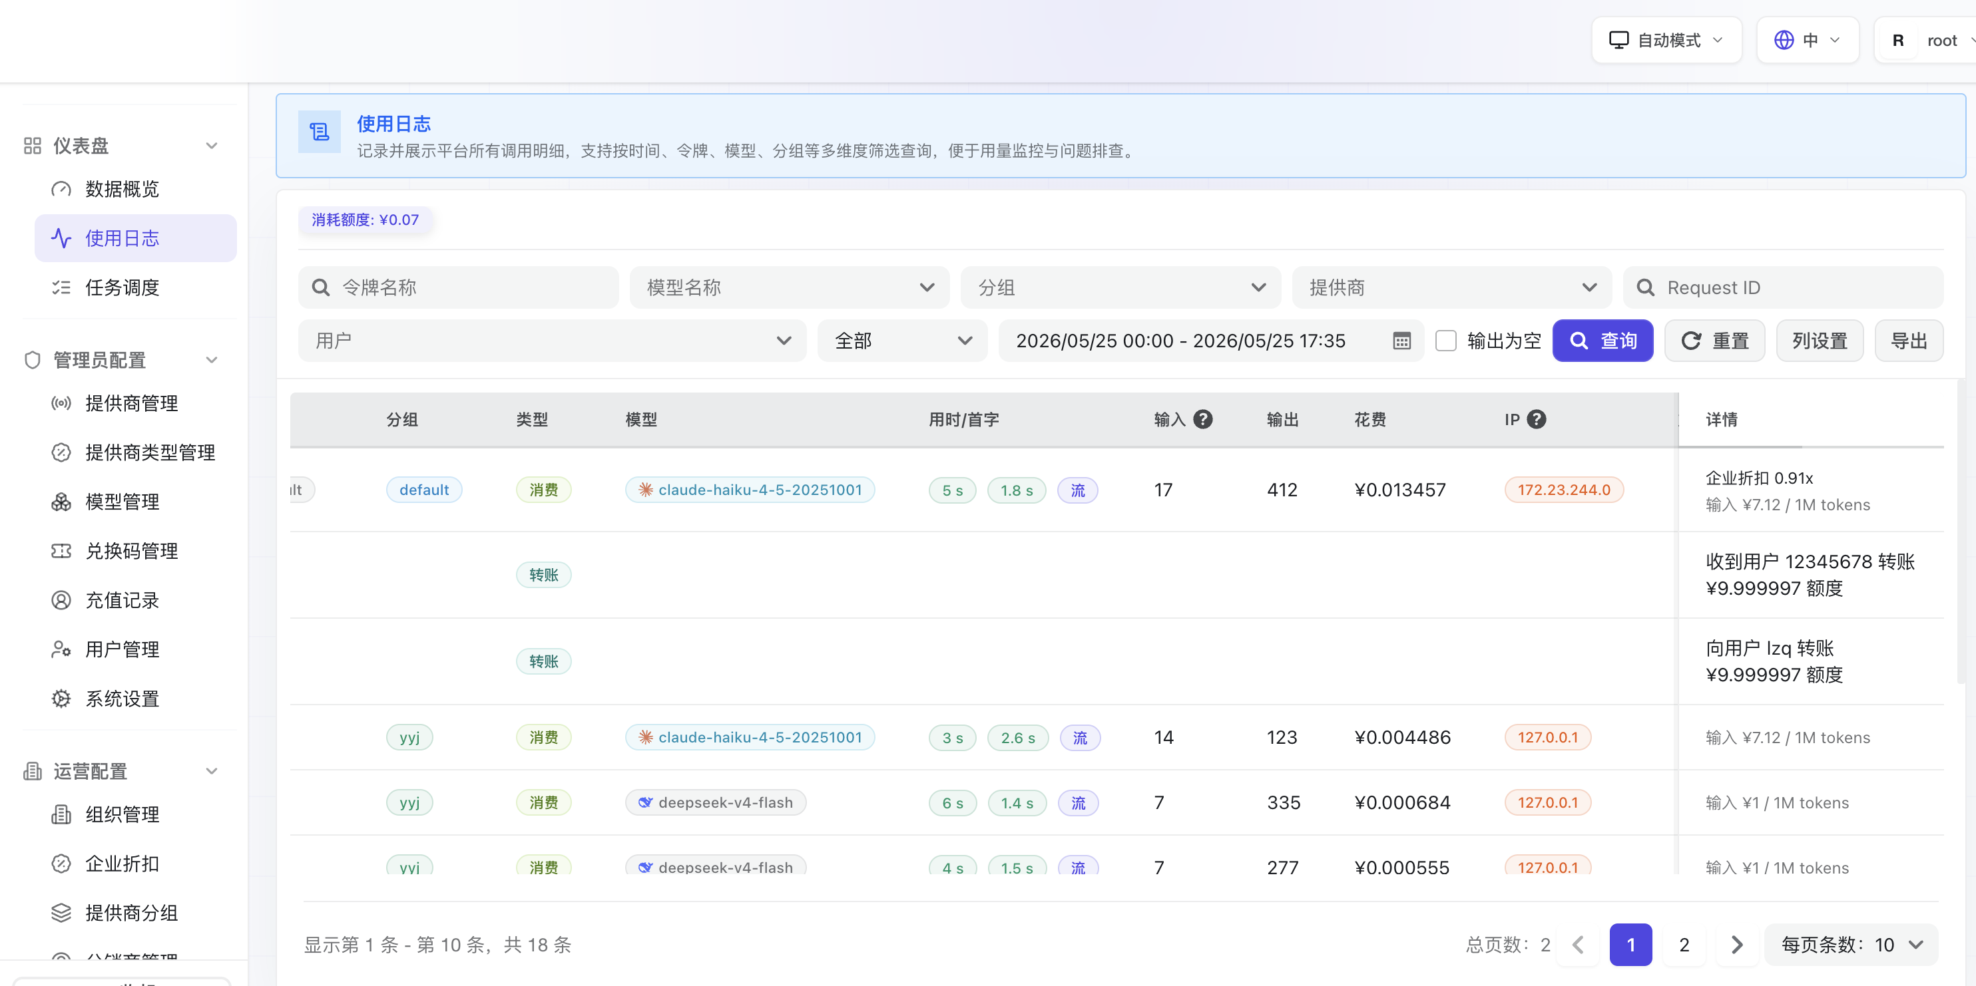Click the 重置 reset button
This screenshot has width=1976, height=986.
coord(1714,341)
